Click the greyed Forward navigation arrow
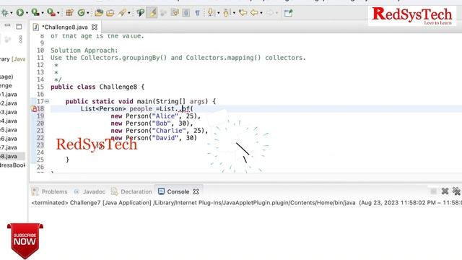Viewport: 462px width, 260px height. pyautogui.click(x=269, y=13)
